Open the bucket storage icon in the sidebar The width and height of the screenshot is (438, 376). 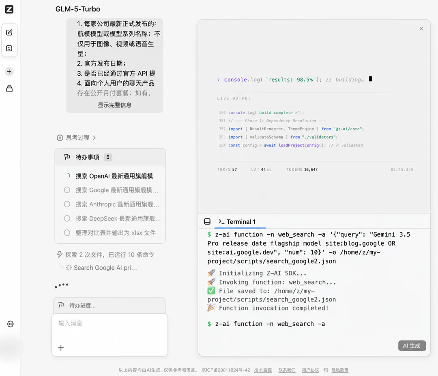9,89
